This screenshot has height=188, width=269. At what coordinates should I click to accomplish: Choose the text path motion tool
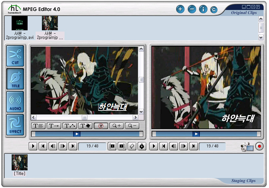tap(69, 126)
